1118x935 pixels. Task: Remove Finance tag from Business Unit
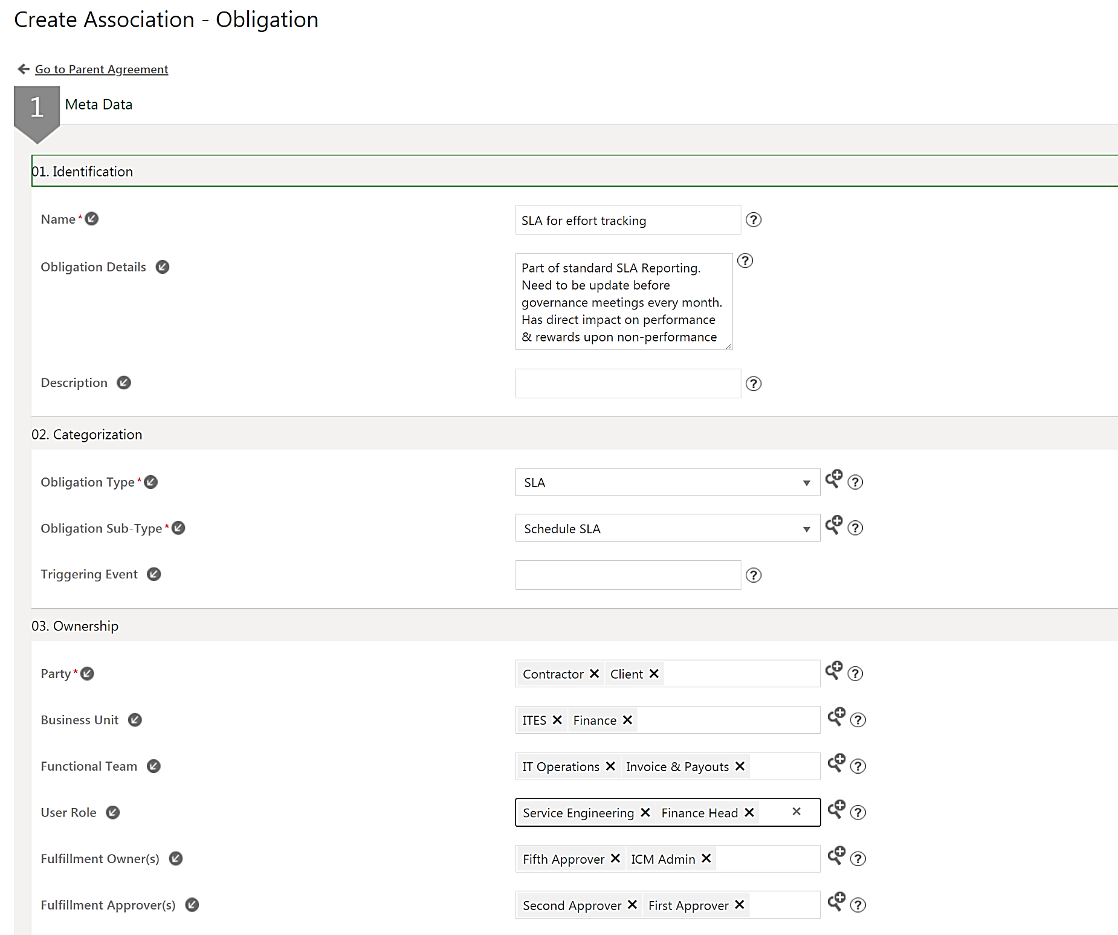coord(627,720)
